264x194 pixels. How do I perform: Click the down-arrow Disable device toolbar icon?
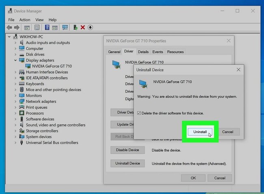click(x=90, y=28)
